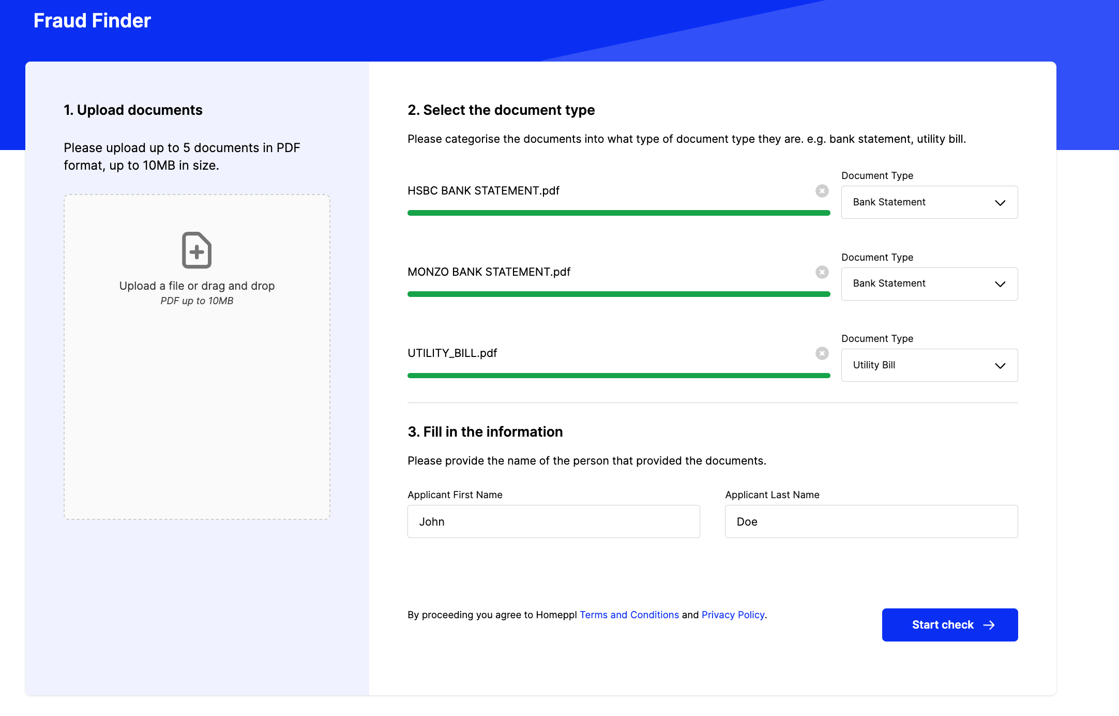
Task: Click the HSBC upload progress bar
Action: click(x=618, y=213)
